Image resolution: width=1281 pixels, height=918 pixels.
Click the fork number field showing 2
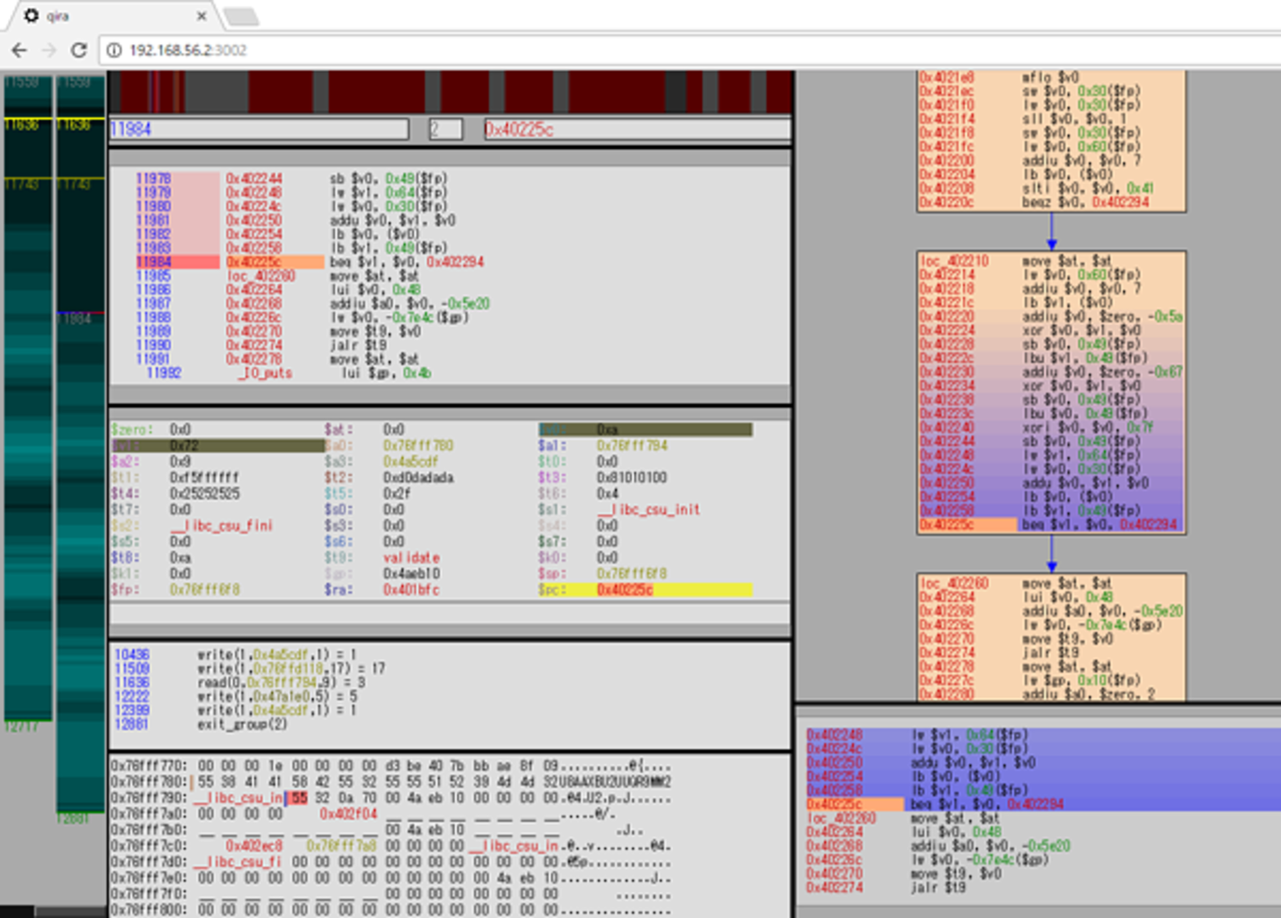tap(445, 129)
